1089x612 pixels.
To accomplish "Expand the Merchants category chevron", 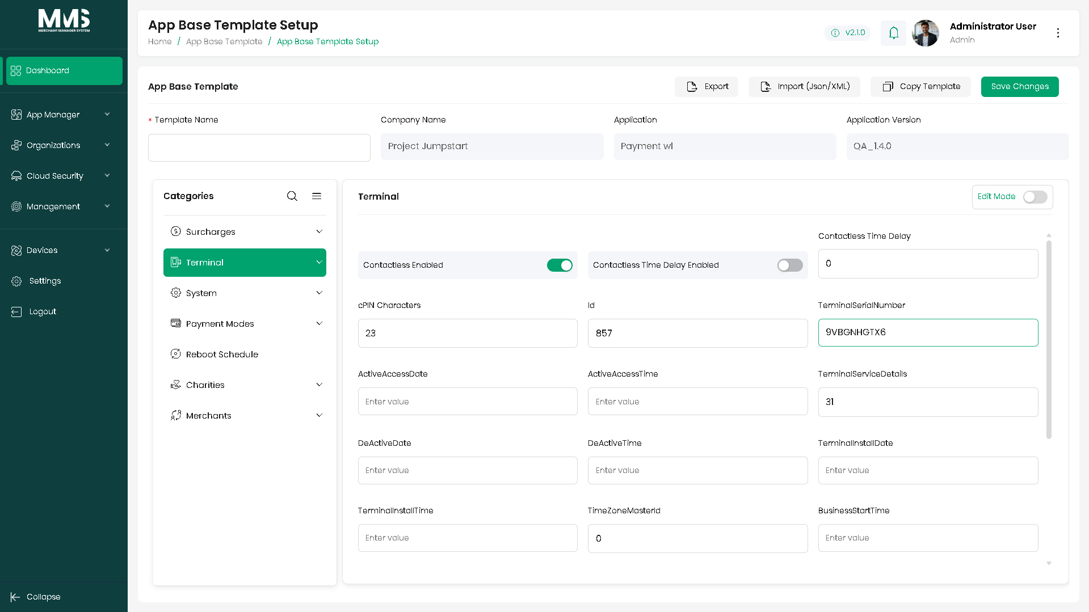I will point(319,415).
